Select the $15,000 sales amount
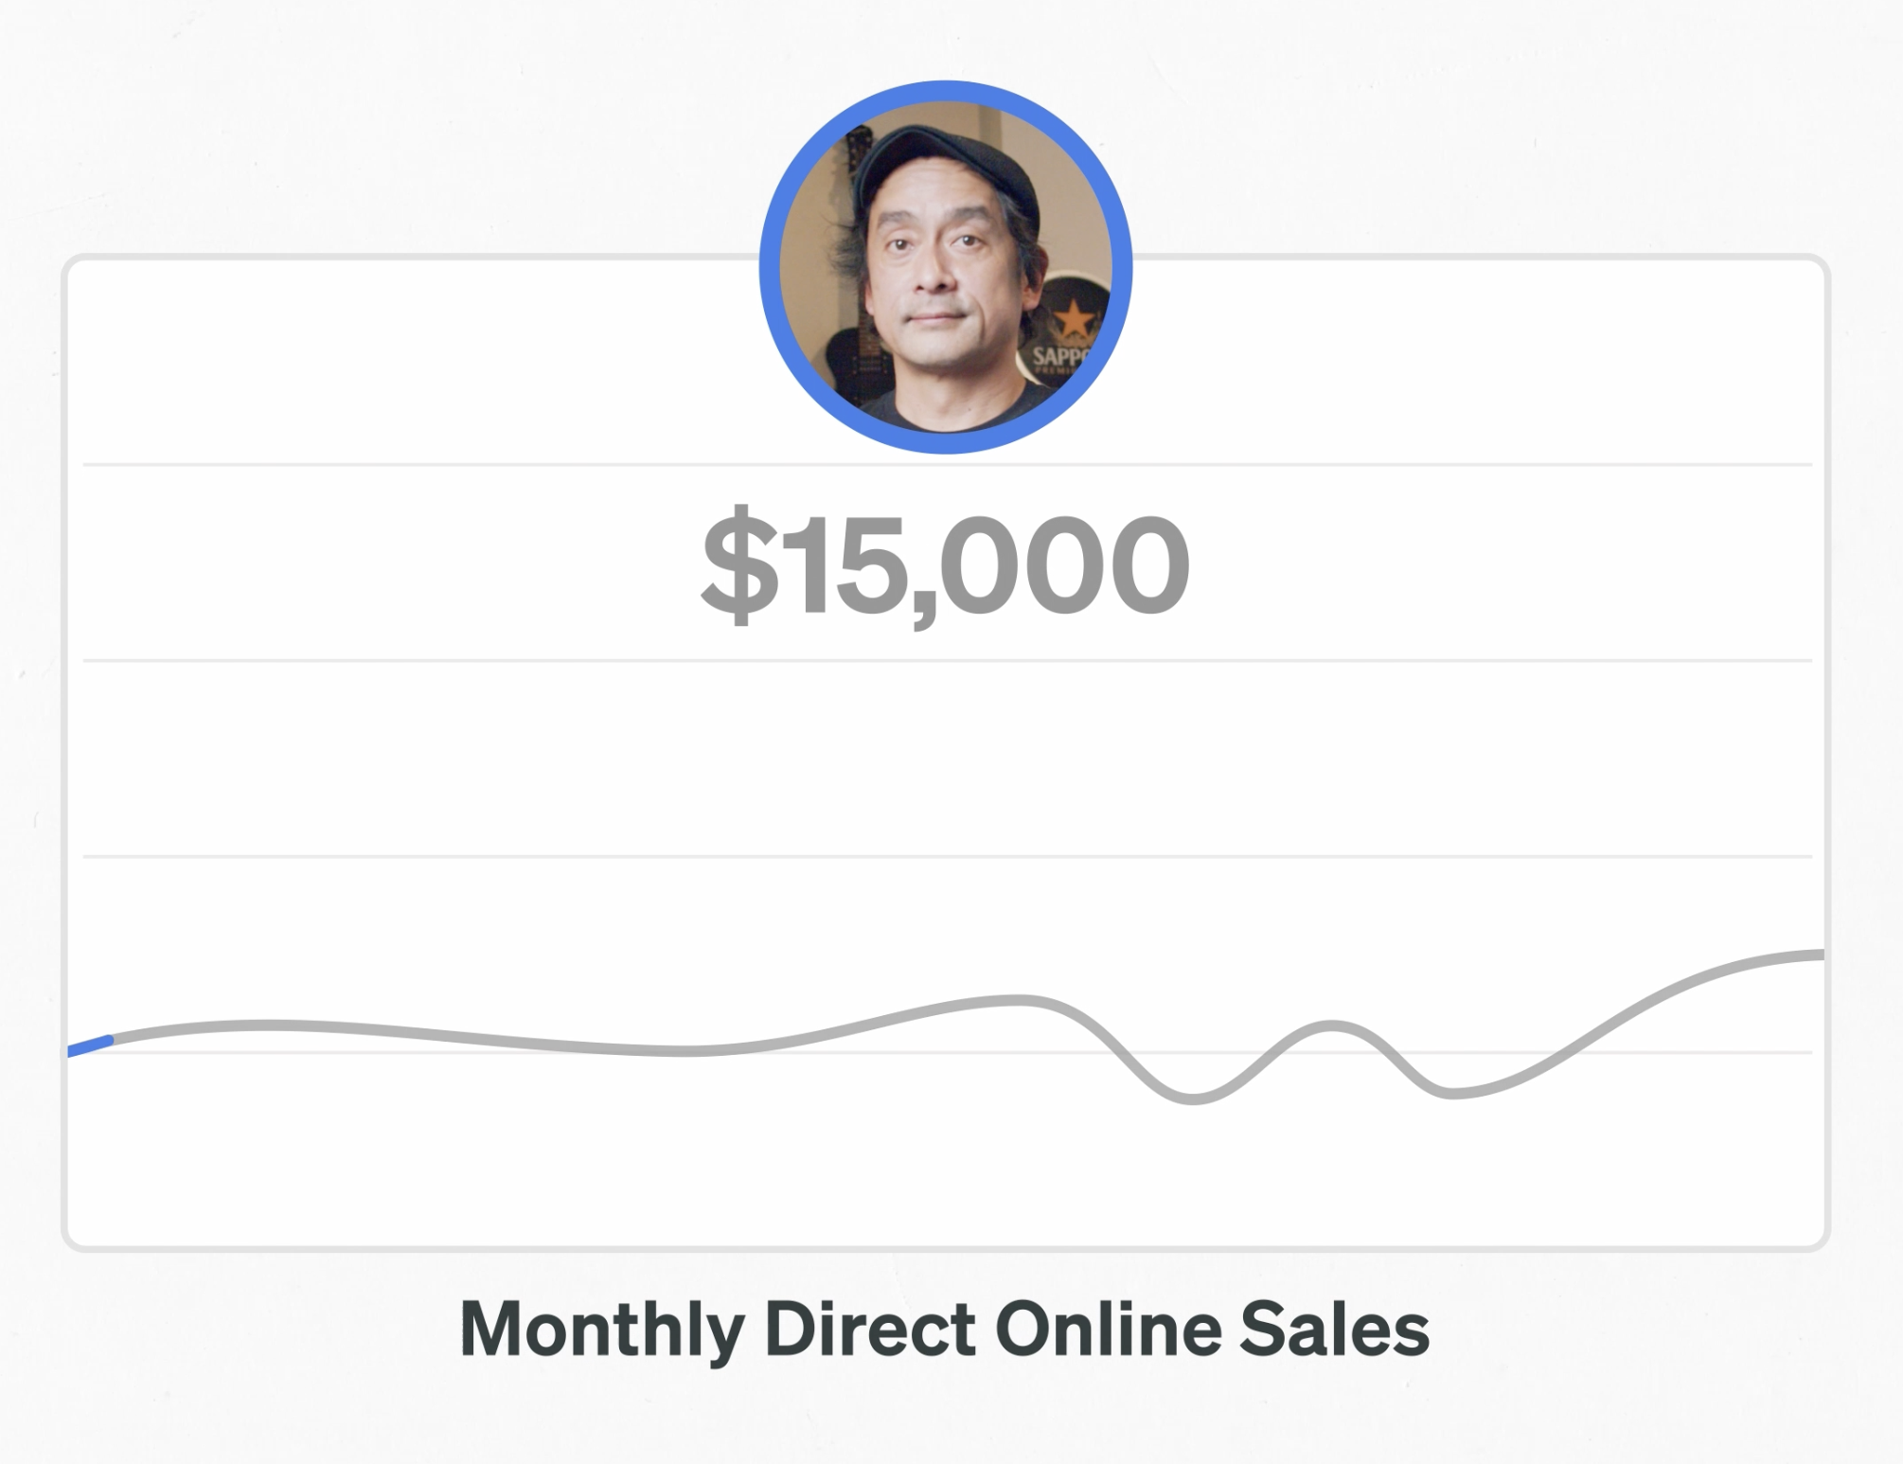 tap(945, 566)
